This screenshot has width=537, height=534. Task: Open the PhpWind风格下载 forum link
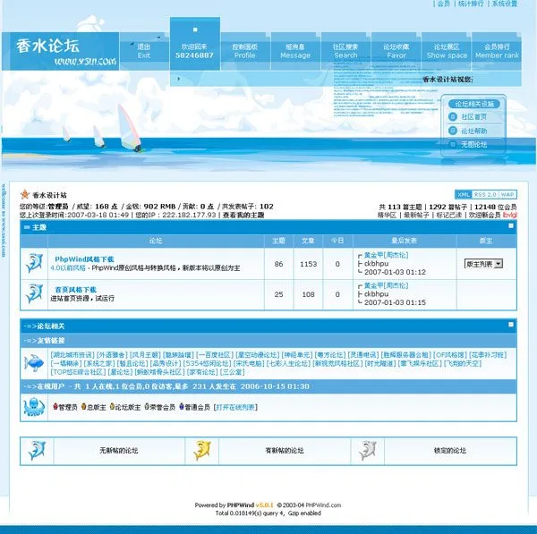(84, 259)
